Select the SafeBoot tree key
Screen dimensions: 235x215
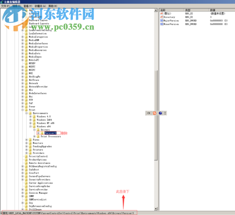[x=34, y=169]
